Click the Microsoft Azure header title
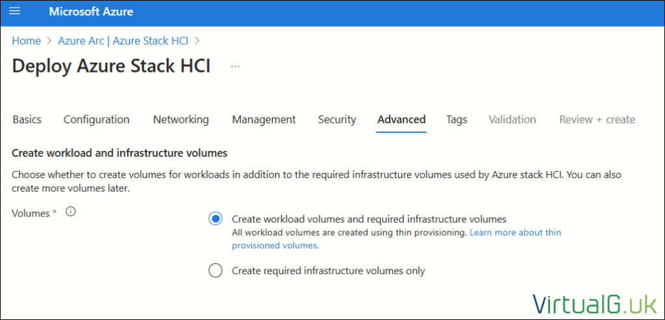Screen dimensions: 665x320 [91, 12]
